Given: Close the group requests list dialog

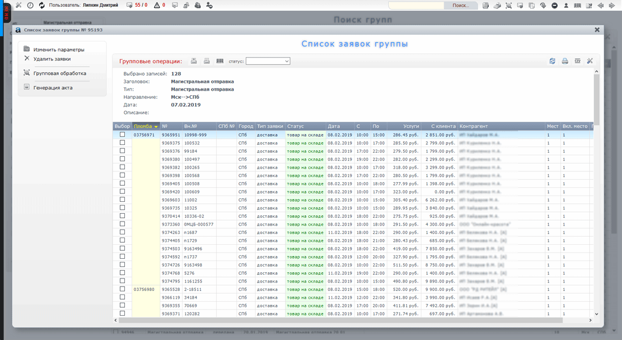Looking at the screenshot, I should (597, 30).
